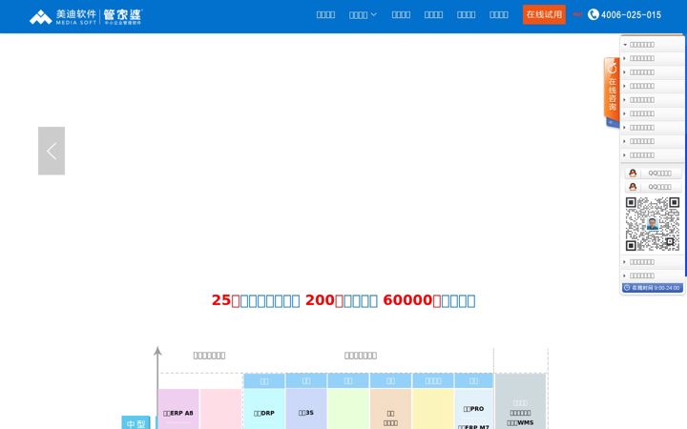Open the PRO product cell
The image size is (687, 429).
click(x=473, y=409)
